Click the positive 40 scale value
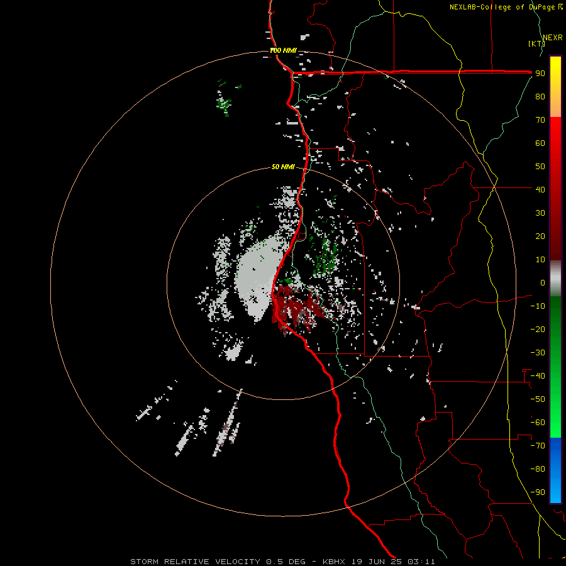566x566 pixels. tap(540, 190)
